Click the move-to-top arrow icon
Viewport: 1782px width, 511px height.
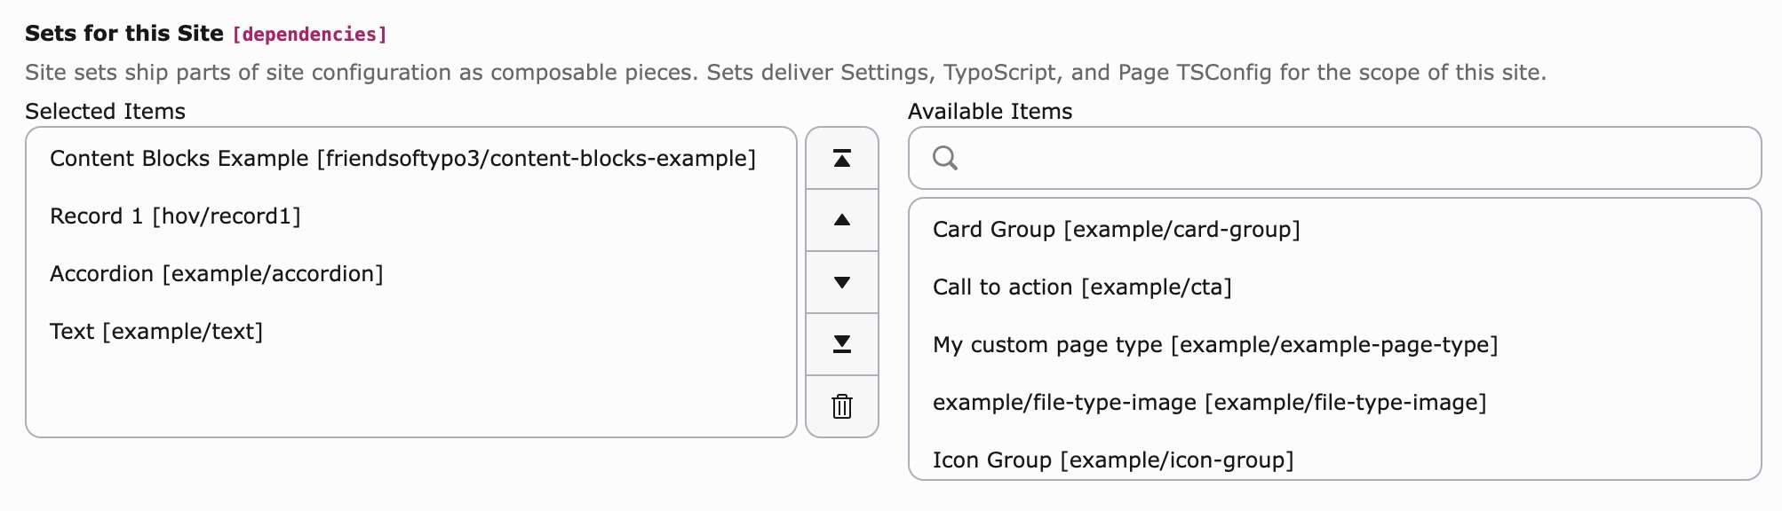(841, 158)
